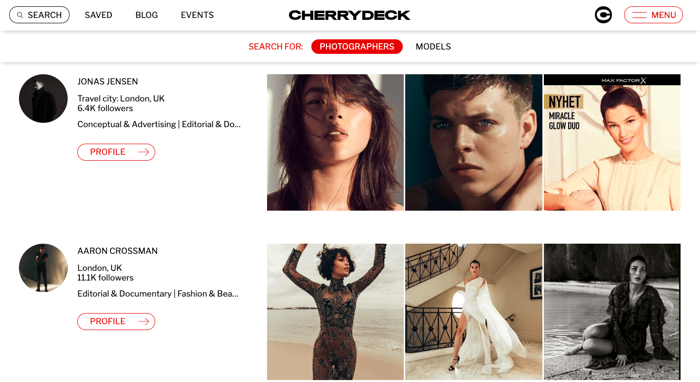Go to the Blog section

click(x=146, y=15)
